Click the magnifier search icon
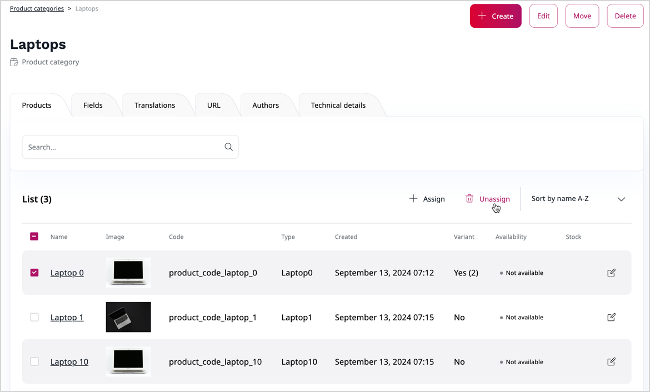Screen dimensions: 650x392 228,147
